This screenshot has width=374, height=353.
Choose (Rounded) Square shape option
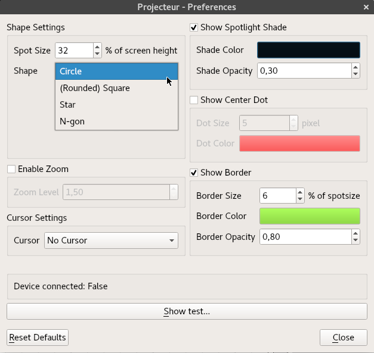tap(117, 88)
